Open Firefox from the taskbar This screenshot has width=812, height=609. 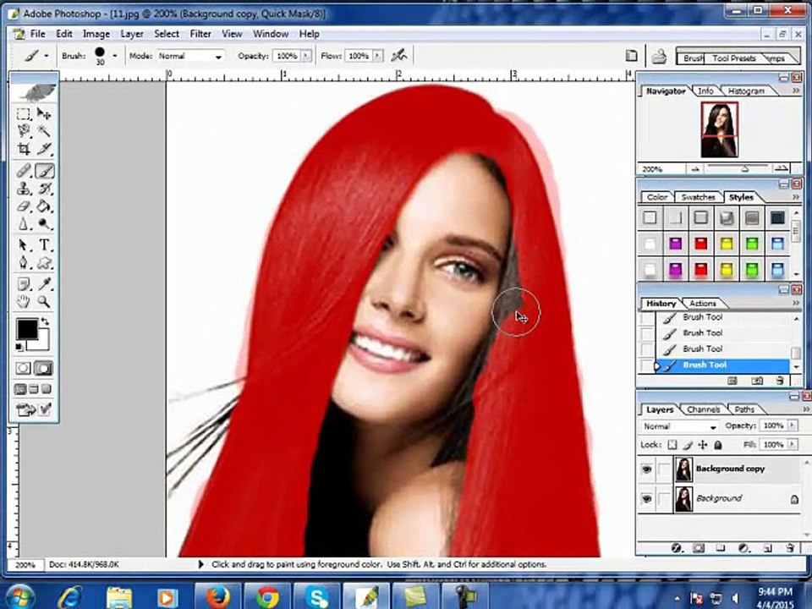(218, 596)
